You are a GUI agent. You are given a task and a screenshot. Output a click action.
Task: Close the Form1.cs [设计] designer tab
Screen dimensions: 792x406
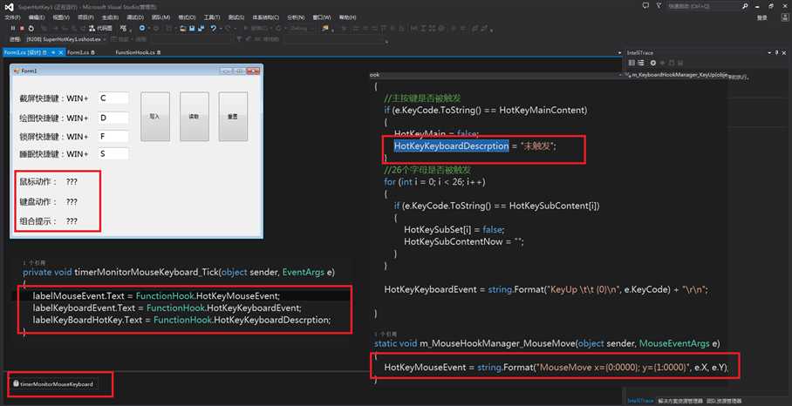60,52
